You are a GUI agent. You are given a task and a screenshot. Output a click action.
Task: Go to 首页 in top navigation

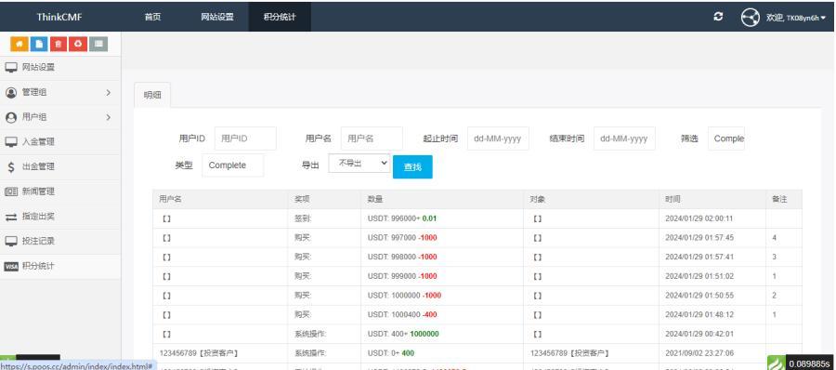point(152,17)
